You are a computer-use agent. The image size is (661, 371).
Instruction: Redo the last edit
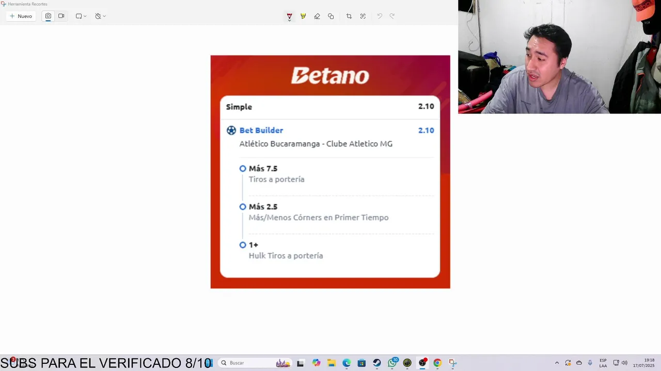392,16
